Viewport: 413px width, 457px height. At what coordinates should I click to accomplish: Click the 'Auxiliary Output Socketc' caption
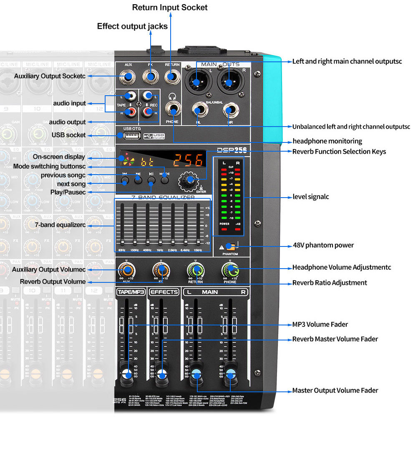(50, 76)
